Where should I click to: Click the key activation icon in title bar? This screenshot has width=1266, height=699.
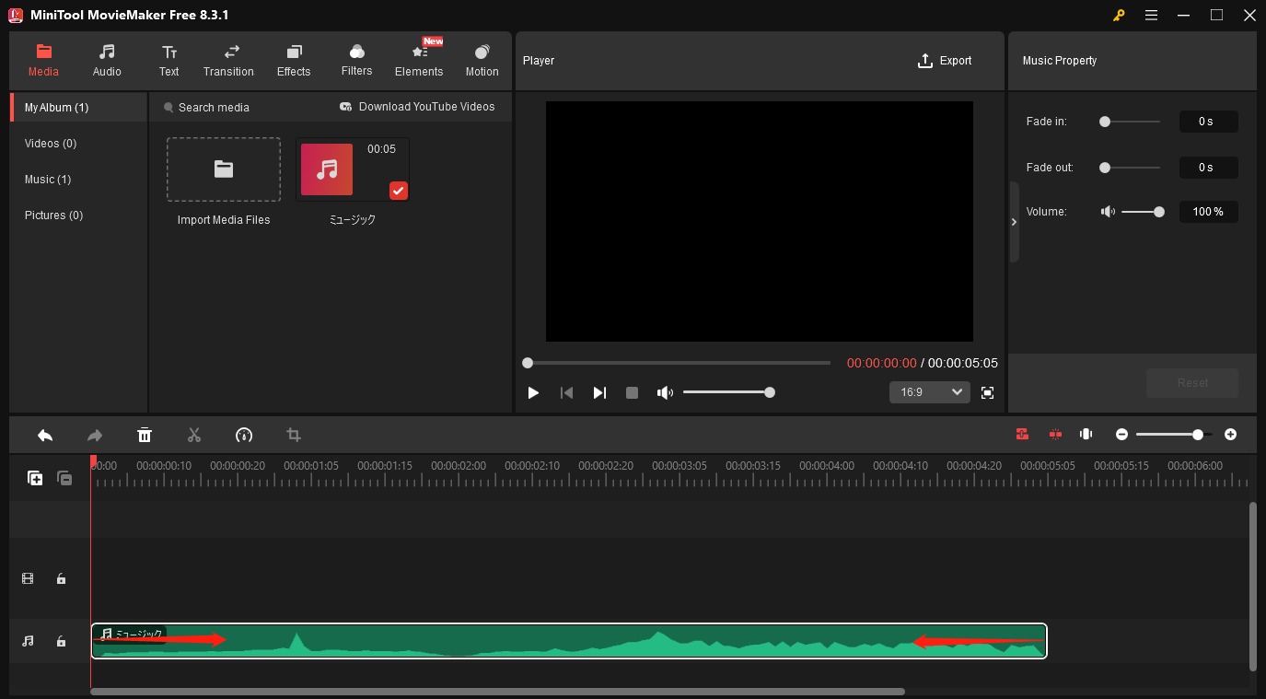click(1118, 15)
